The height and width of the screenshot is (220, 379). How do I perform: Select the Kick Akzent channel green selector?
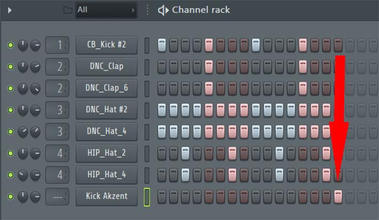(x=146, y=197)
